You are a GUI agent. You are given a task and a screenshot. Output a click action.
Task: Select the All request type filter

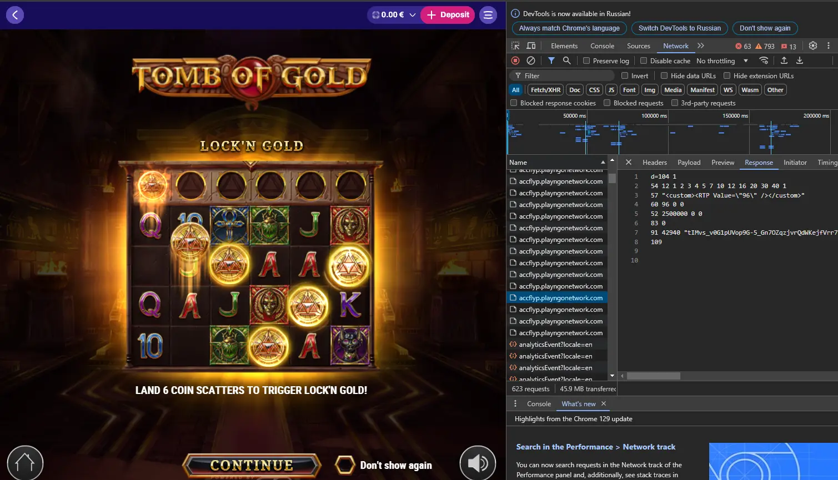(x=516, y=90)
